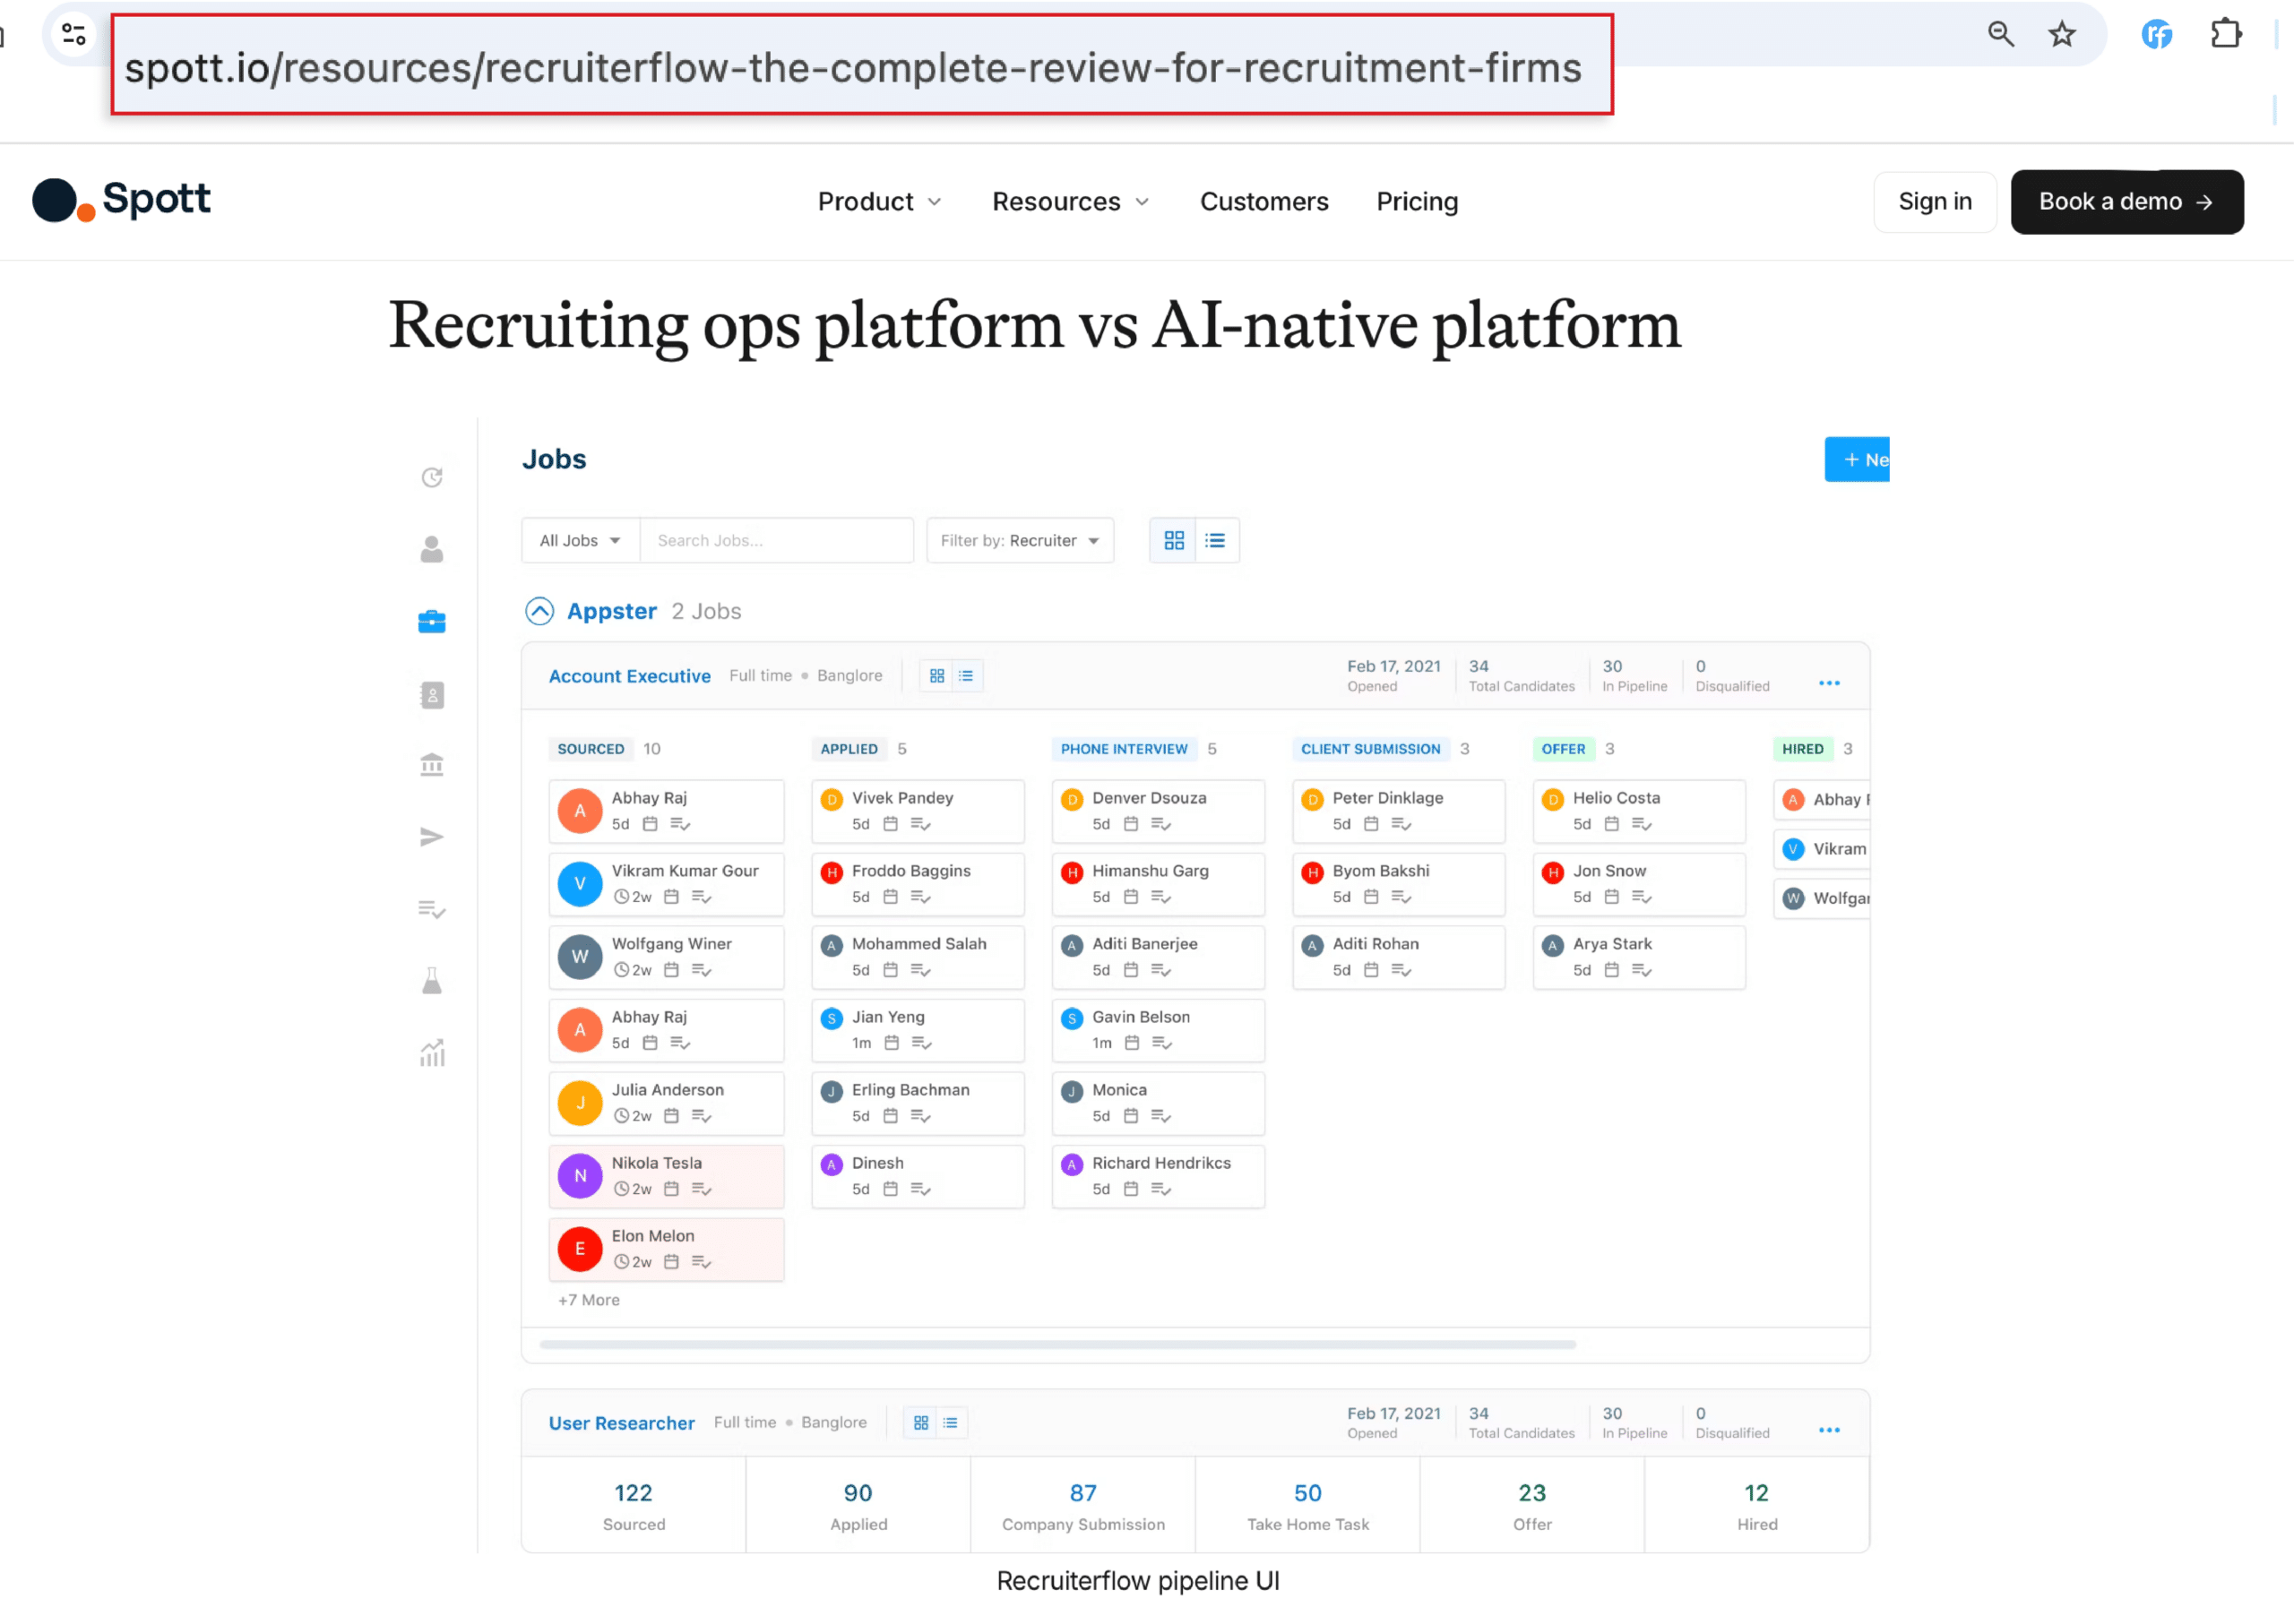The width and height of the screenshot is (2294, 1624).
Task: Click the clock icon on Nikola Tesla card
Action: pos(621,1189)
